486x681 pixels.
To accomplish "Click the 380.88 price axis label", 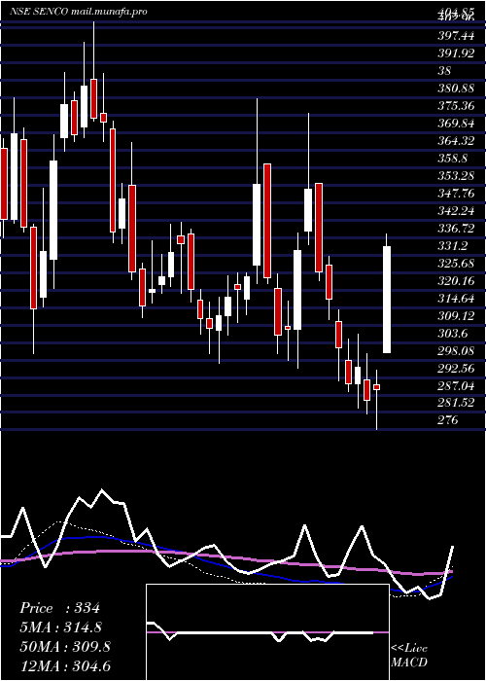I will [x=457, y=89].
